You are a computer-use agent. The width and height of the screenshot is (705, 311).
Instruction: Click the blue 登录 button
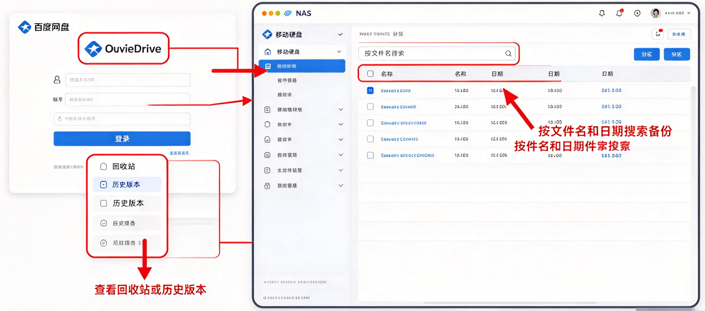(x=122, y=139)
